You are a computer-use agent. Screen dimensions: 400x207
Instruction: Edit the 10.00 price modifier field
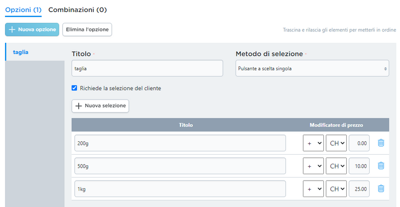click(359, 166)
